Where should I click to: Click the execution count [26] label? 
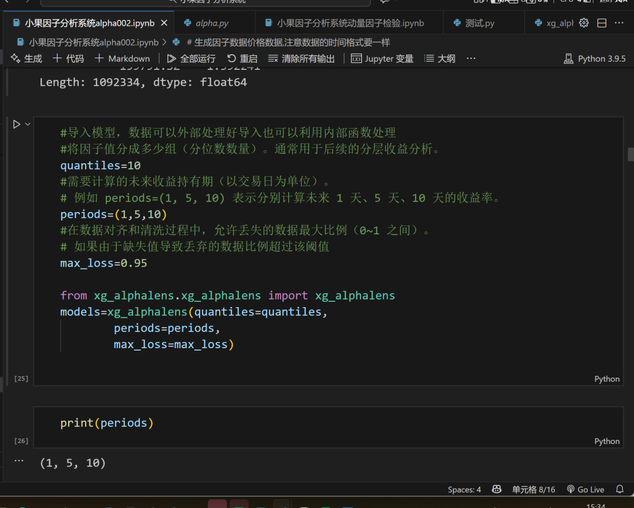click(x=22, y=441)
